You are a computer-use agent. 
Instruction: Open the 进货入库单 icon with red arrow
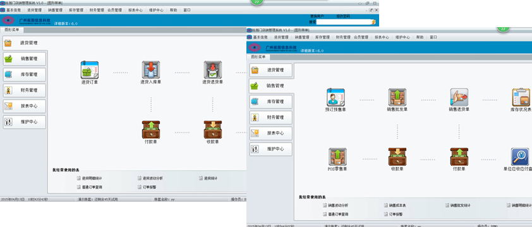click(x=151, y=70)
